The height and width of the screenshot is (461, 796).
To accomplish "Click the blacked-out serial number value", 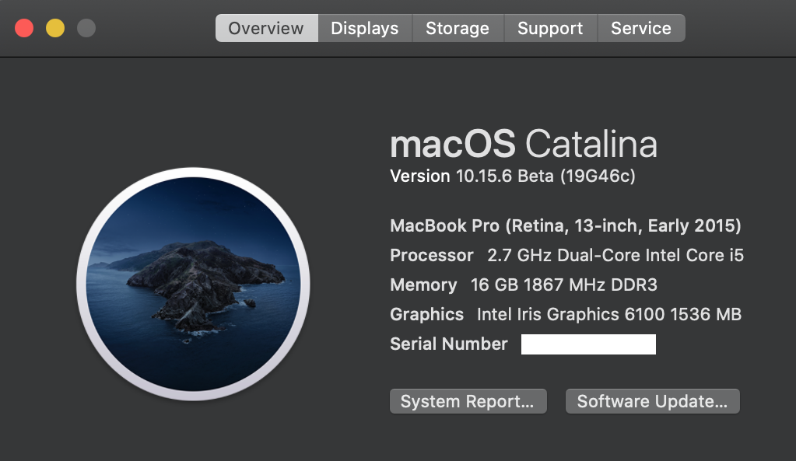I will (588, 344).
